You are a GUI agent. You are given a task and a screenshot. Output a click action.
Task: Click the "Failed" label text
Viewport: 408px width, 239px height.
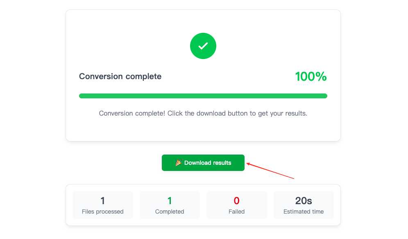(236, 212)
